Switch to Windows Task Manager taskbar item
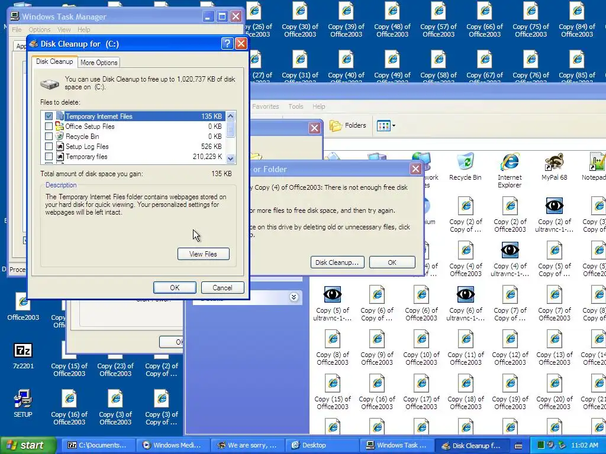 (x=397, y=445)
